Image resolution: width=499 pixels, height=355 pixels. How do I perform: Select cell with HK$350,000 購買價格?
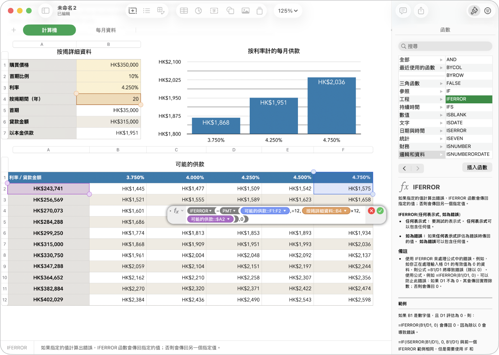pyautogui.click(x=108, y=65)
